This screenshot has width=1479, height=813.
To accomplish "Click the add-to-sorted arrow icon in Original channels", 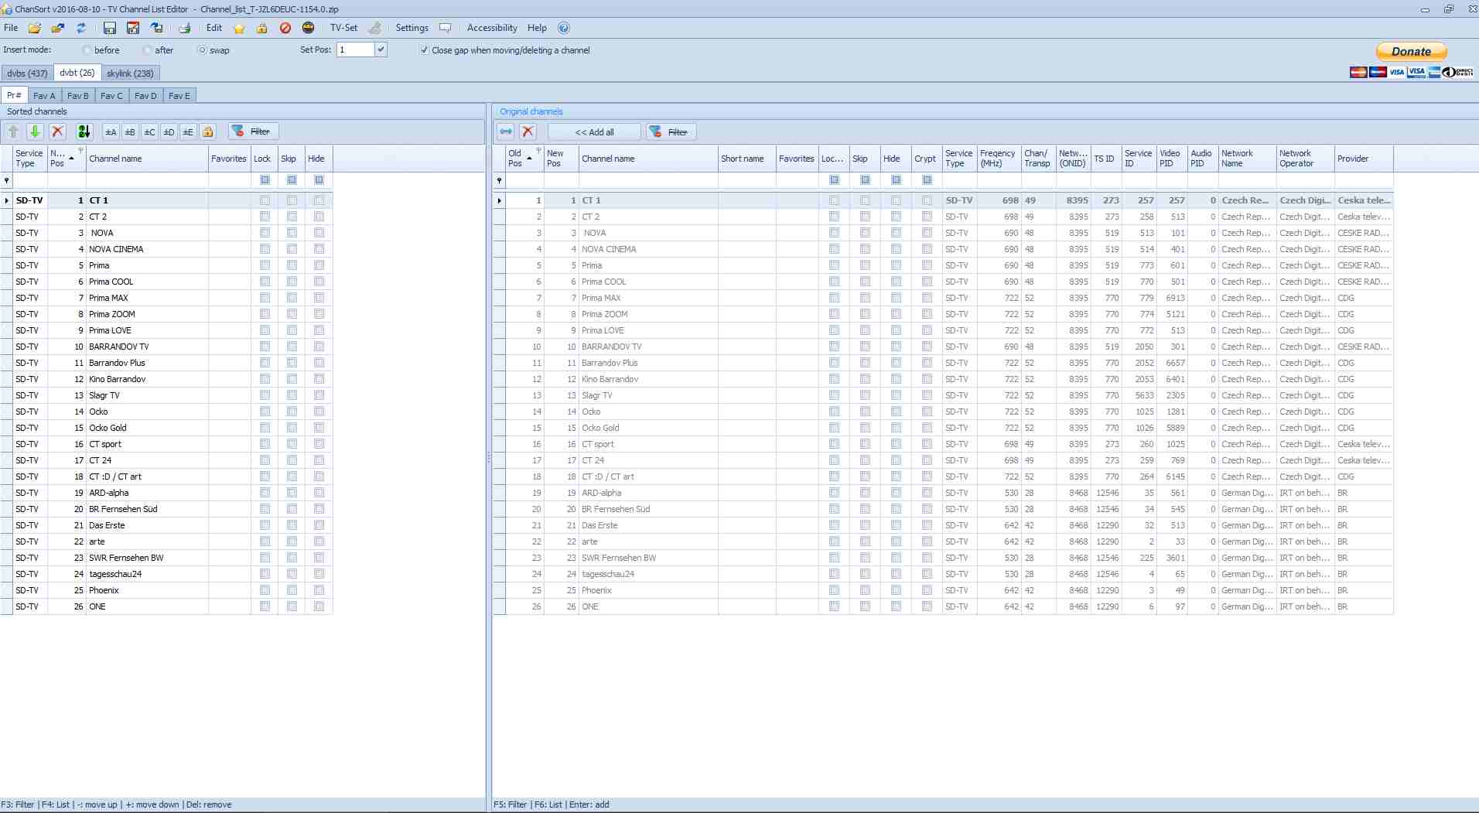I will pos(506,132).
